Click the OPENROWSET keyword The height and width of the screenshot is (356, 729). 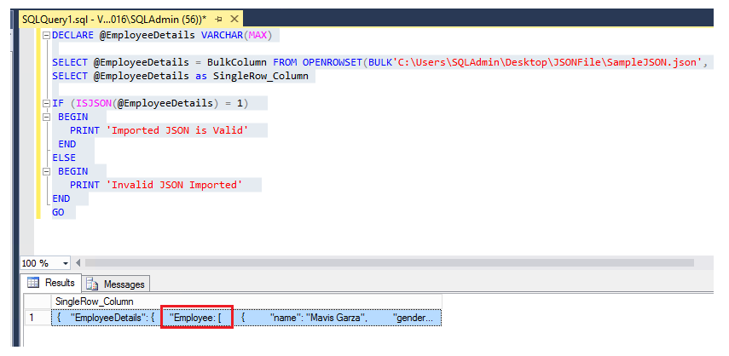(332, 63)
